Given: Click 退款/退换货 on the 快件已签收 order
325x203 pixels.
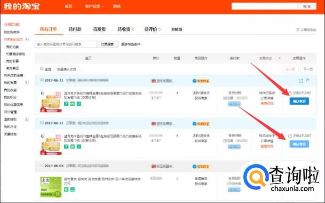Looking at the screenshot, I should tap(201, 93).
